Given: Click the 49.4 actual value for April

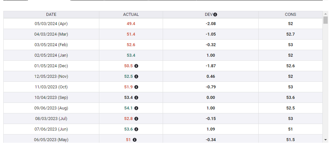Looking at the screenshot, I should tap(131, 24).
